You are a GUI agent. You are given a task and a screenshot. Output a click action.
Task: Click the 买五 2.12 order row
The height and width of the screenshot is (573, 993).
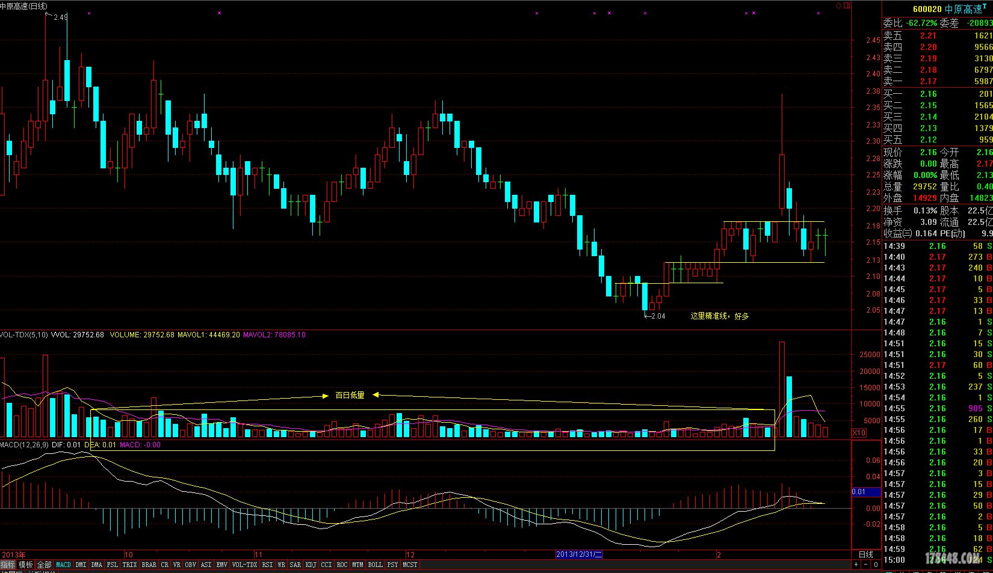point(938,139)
